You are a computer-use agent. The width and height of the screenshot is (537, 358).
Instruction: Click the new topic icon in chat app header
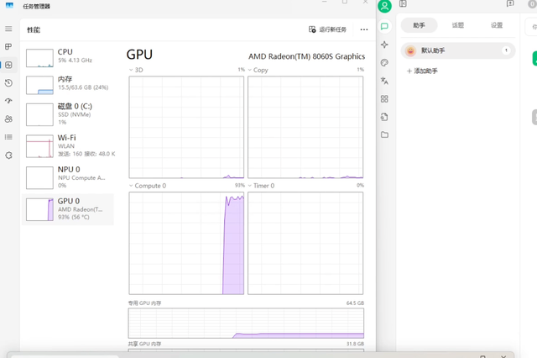click(x=510, y=3)
